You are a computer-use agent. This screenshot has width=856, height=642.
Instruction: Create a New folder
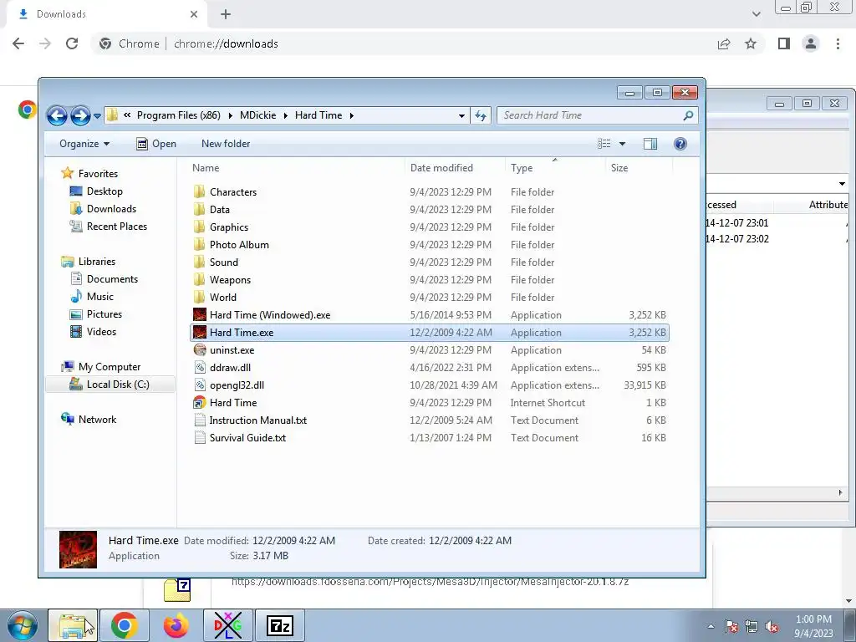226,144
